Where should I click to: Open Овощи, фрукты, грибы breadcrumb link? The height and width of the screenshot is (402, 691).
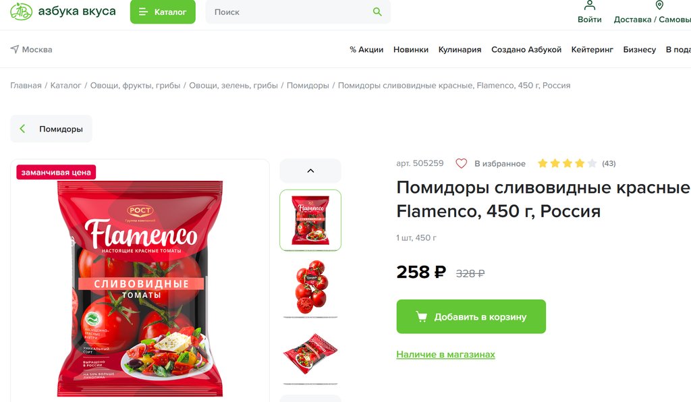coord(135,86)
